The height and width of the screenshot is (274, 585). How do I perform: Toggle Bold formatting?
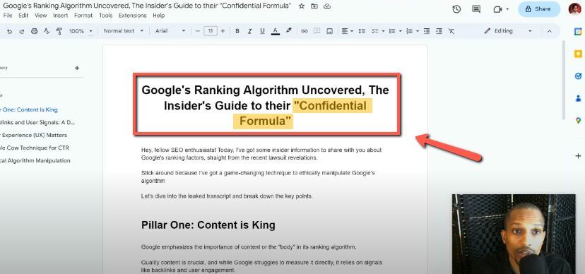point(237,31)
